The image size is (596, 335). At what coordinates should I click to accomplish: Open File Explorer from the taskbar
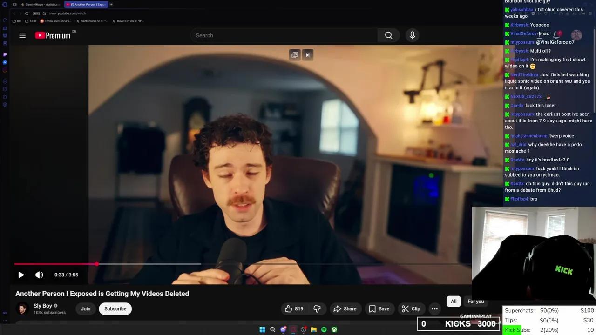(x=313, y=329)
